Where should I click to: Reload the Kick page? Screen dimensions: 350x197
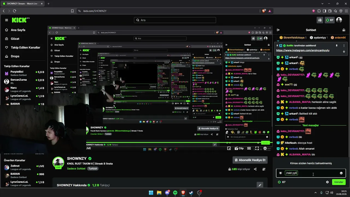pyautogui.click(x=14, y=11)
